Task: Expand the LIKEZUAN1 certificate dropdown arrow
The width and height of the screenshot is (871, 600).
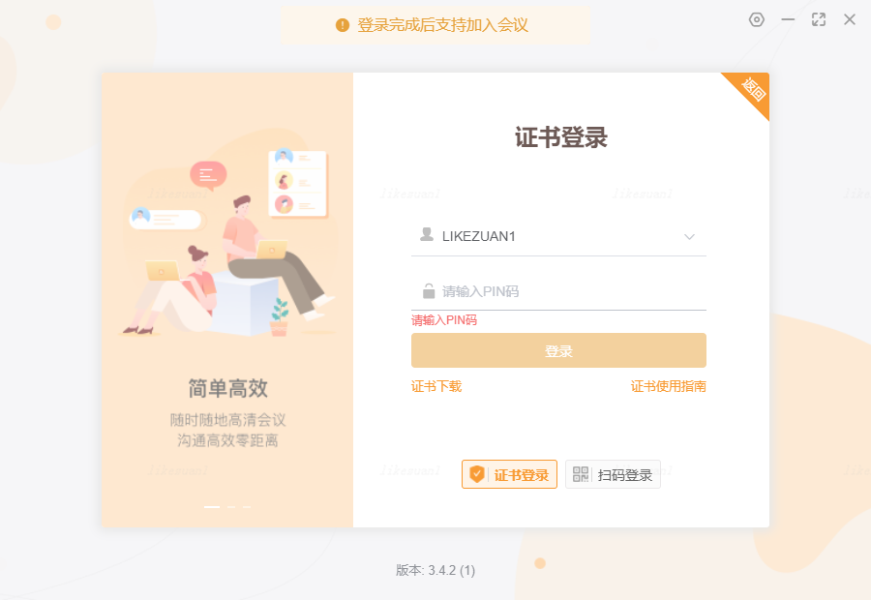Action: coord(689,237)
